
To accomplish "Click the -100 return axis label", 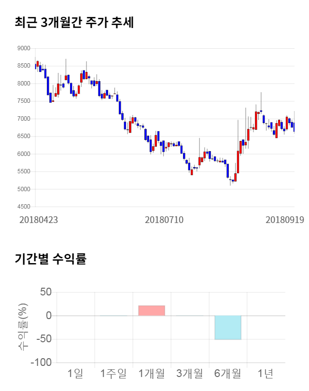I will 41,363.
